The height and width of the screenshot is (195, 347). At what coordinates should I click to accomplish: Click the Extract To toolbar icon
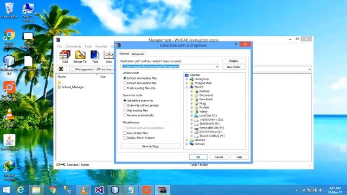click(x=80, y=57)
